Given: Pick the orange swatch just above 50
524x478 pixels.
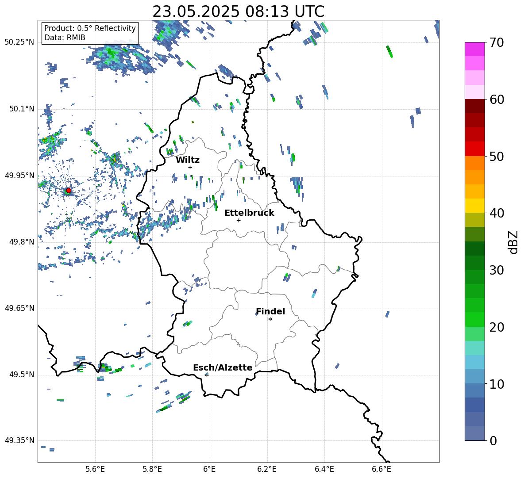Looking at the screenshot, I should (x=474, y=163).
